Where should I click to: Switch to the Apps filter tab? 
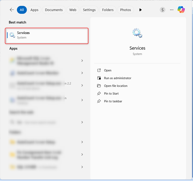pos(34,10)
